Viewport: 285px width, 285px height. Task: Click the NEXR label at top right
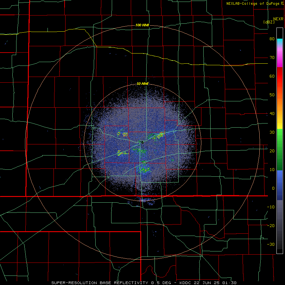(x=278, y=19)
